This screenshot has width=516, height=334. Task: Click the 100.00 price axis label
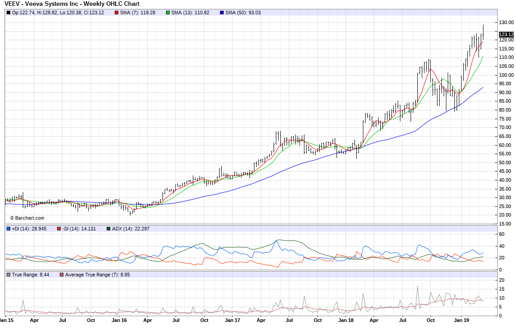click(x=506, y=75)
